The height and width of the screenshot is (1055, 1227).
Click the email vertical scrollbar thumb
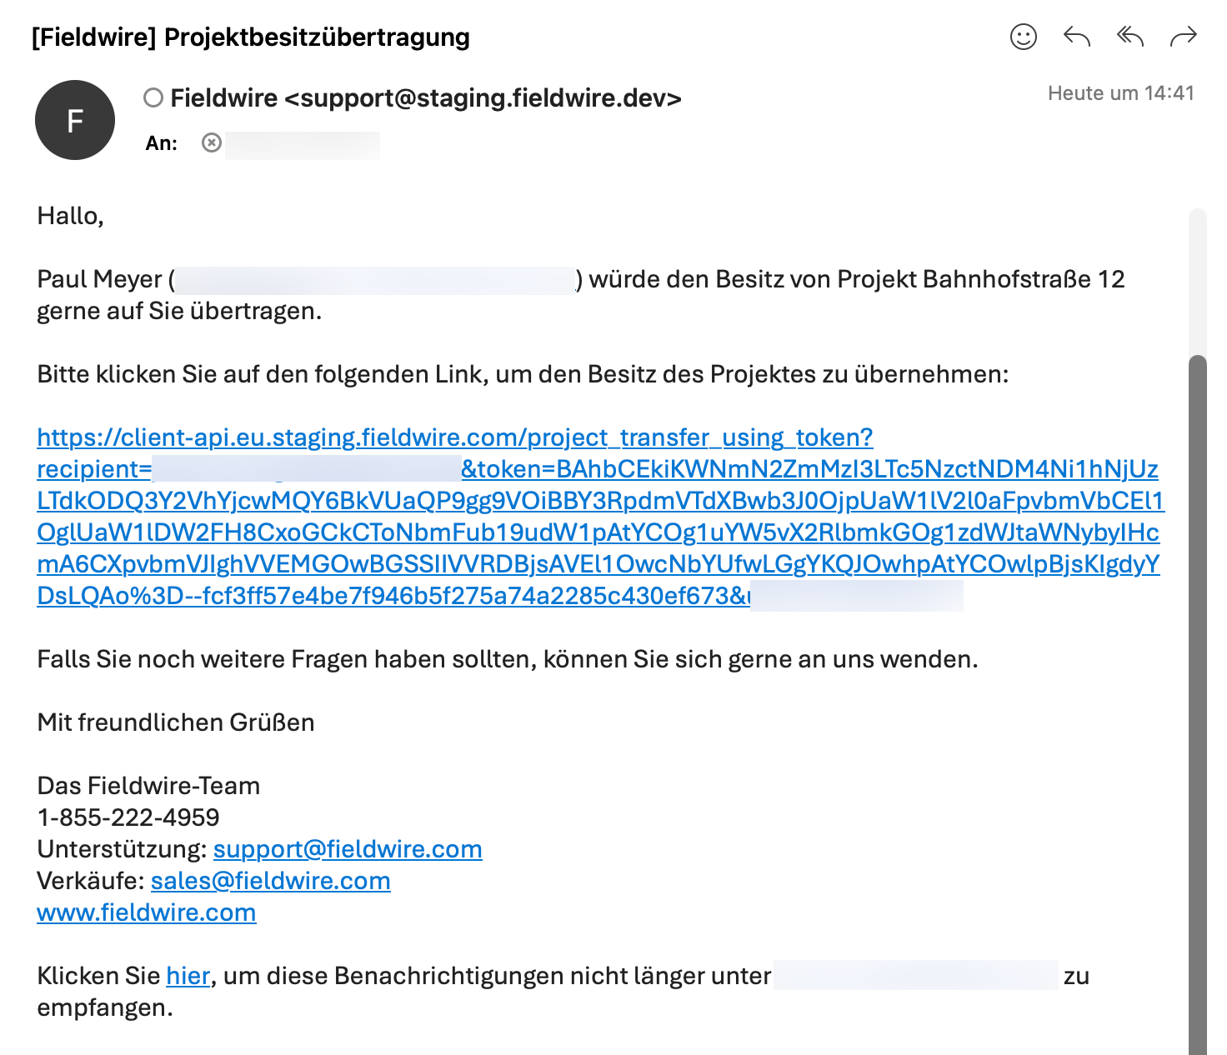tap(1197, 667)
